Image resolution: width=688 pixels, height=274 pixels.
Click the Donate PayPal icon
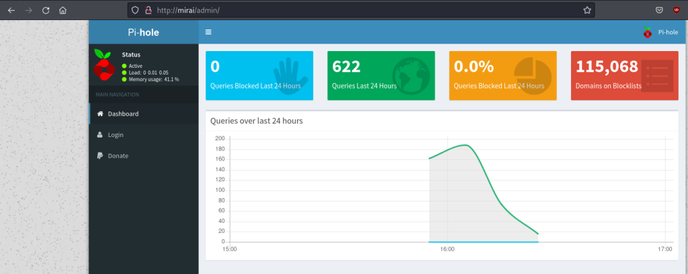(x=99, y=156)
